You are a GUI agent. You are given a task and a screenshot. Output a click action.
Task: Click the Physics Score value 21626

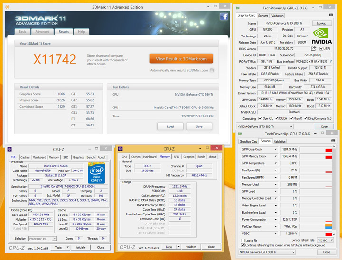60,100
